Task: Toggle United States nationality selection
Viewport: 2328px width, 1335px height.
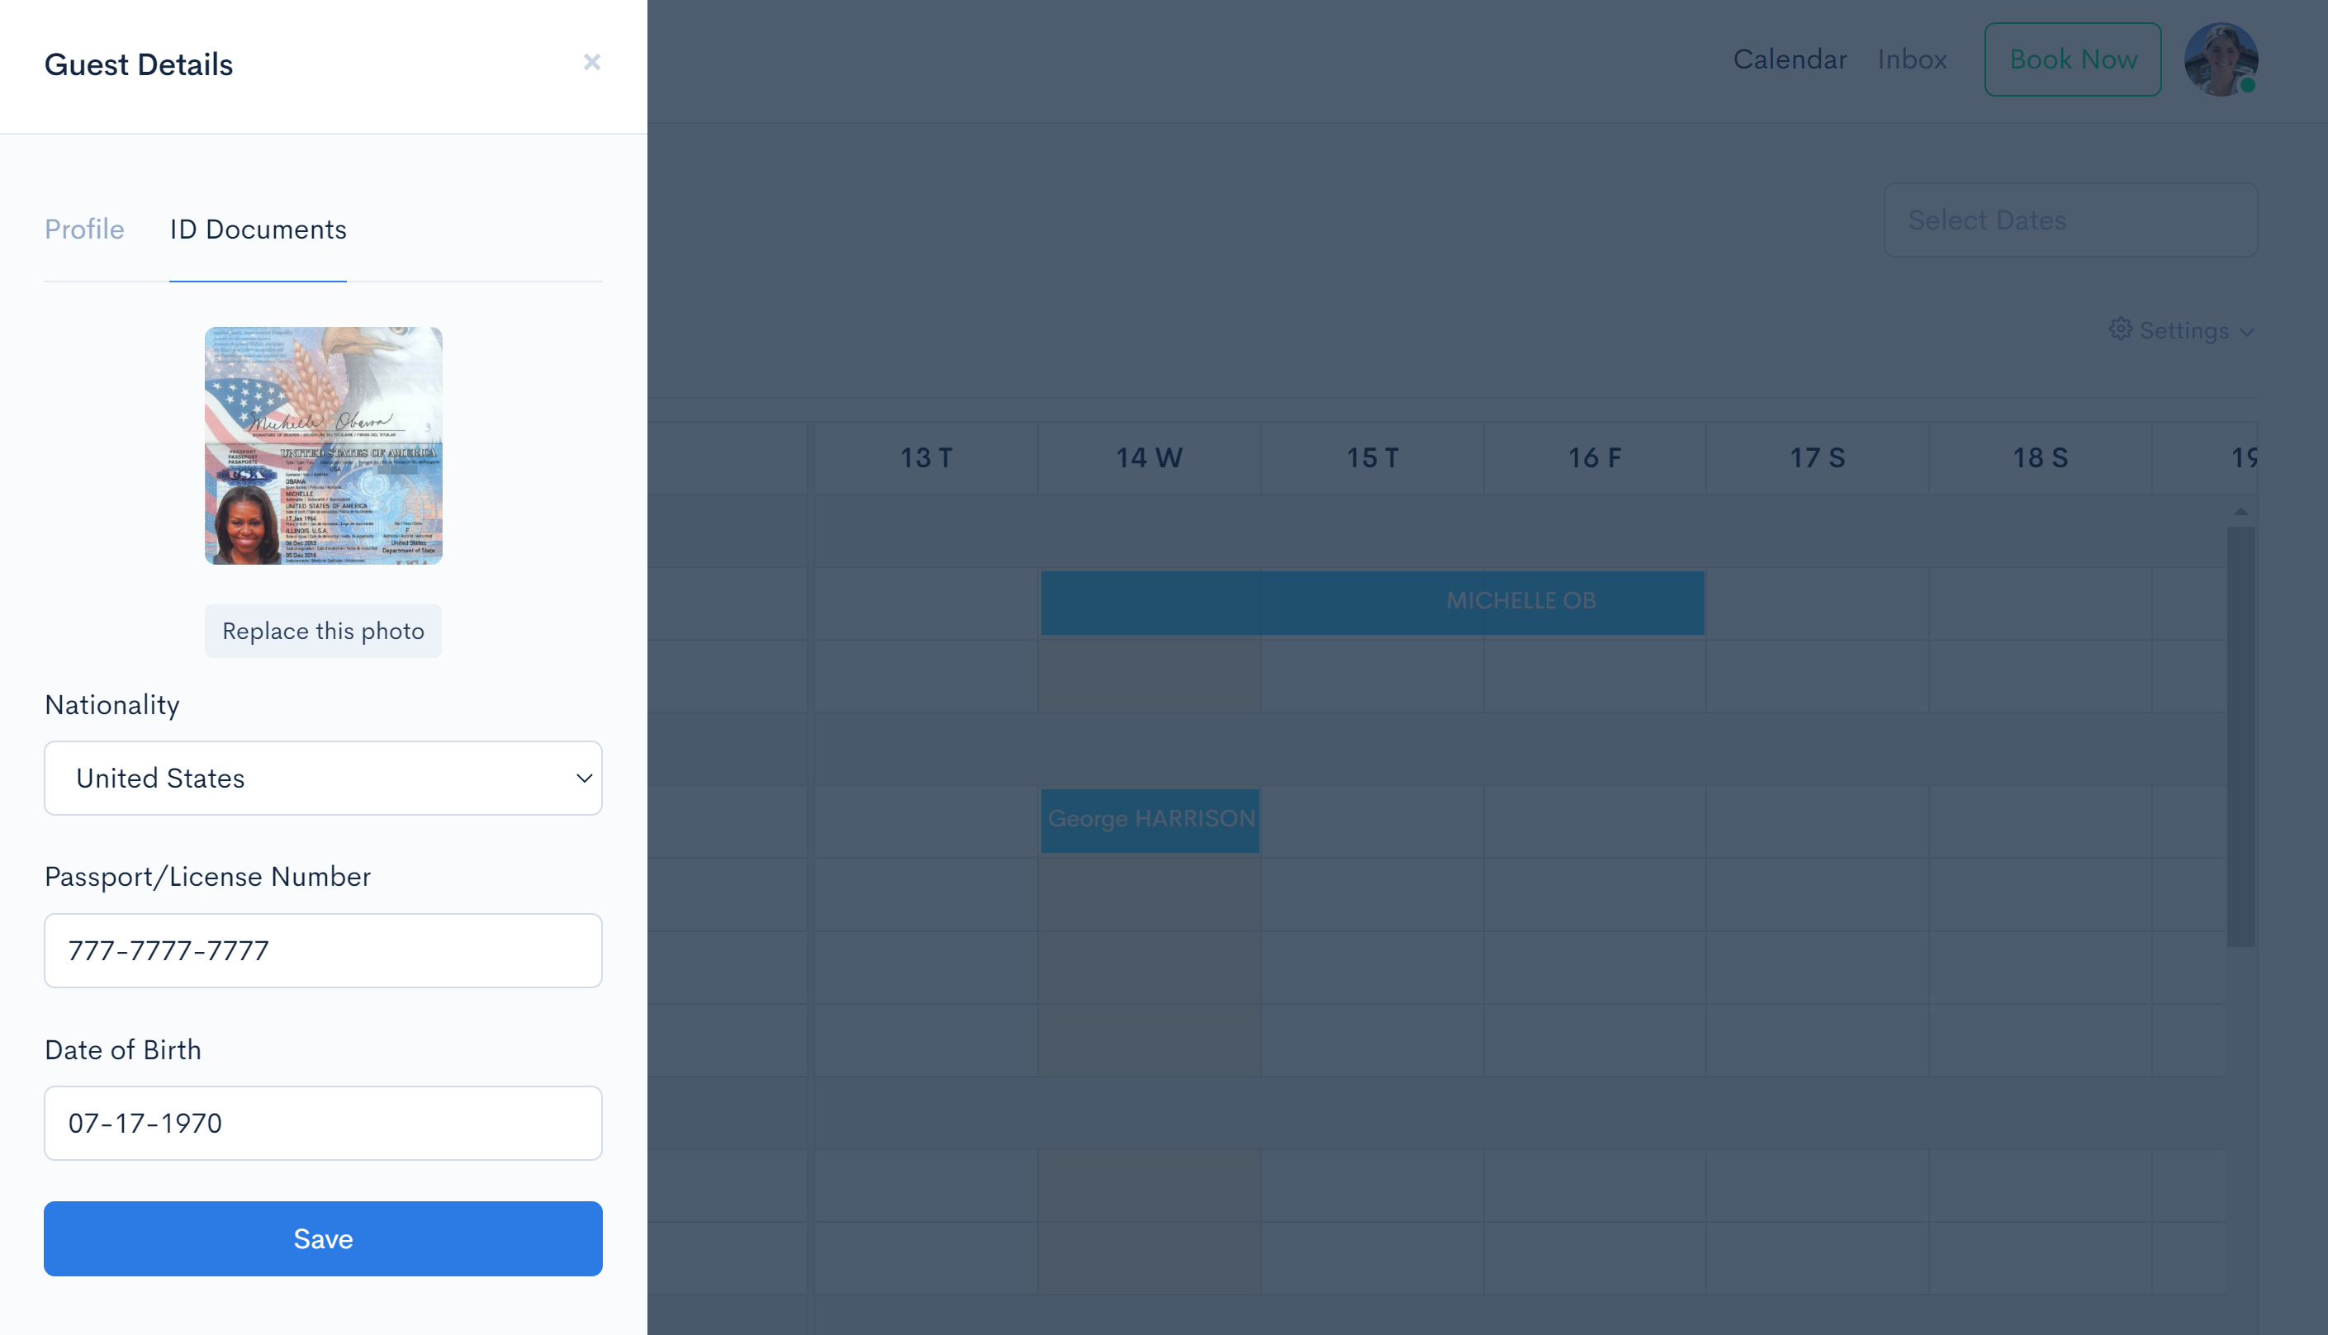Action: [323, 779]
